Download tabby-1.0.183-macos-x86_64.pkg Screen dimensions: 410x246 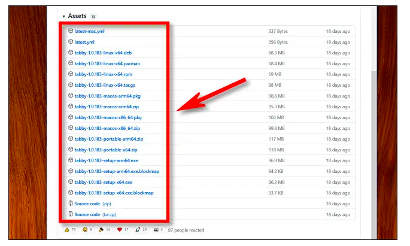tap(108, 118)
